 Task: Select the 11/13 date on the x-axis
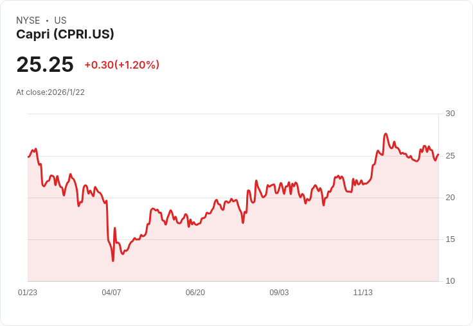pos(363,293)
